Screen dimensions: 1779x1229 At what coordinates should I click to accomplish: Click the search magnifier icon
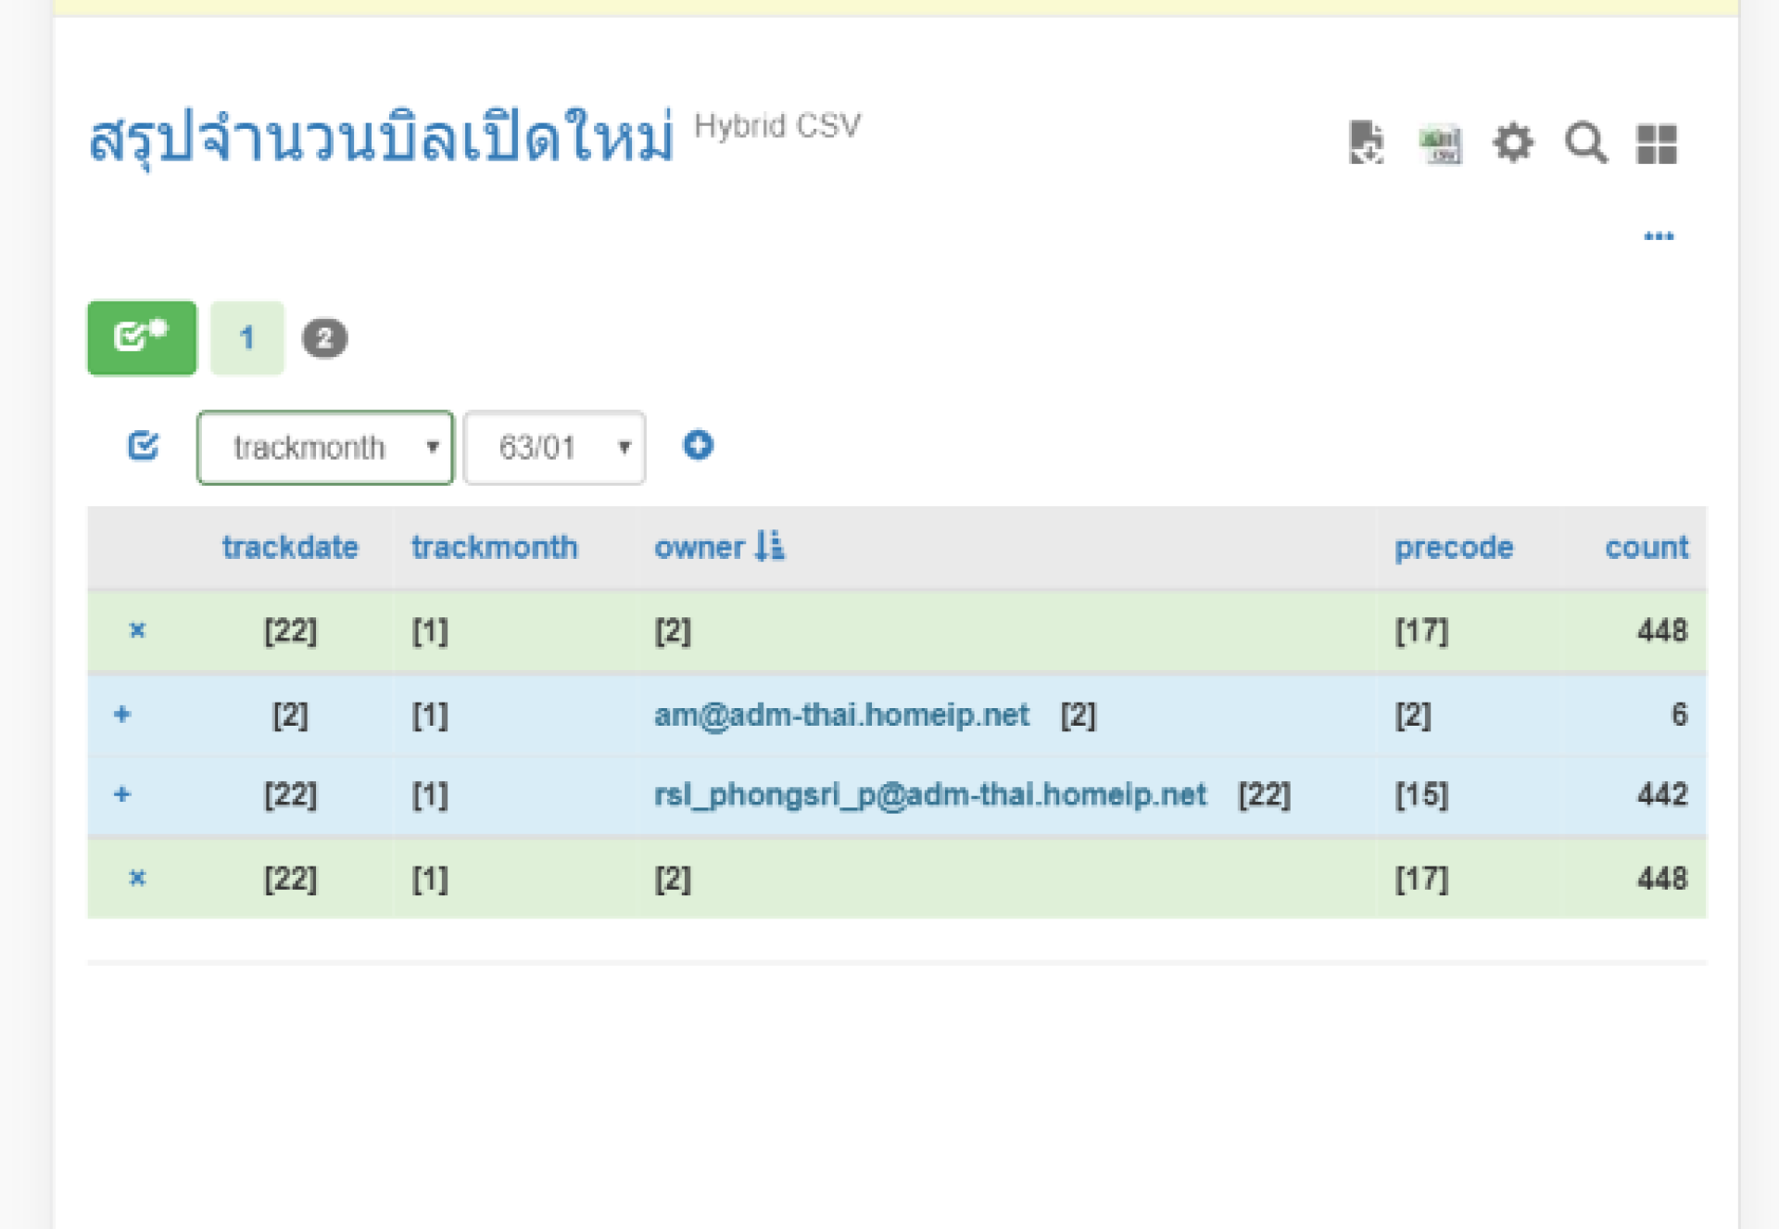pos(1585,143)
